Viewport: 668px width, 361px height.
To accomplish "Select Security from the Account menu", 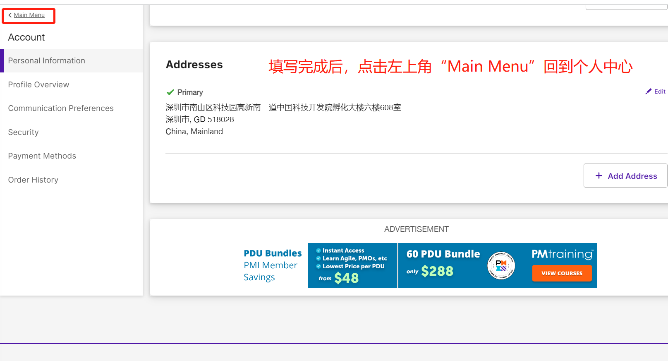I will point(24,132).
